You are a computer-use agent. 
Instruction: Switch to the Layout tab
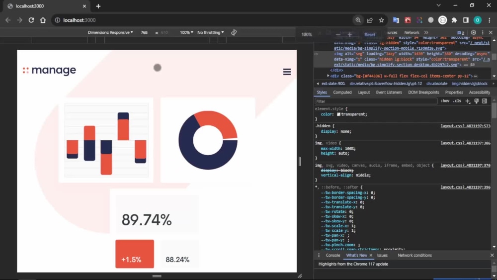pos(364,93)
